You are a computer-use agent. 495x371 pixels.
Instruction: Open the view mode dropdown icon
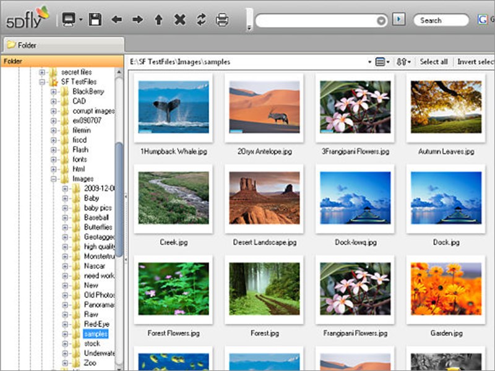point(382,62)
